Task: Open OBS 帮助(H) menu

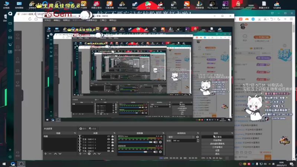Action: pos(113,20)
